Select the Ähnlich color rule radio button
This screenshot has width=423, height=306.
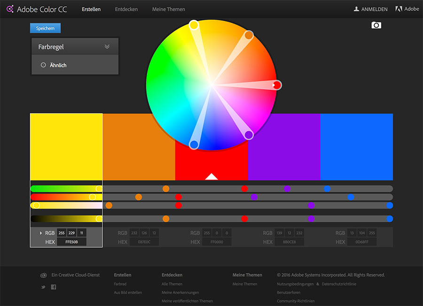pos(43,65)
